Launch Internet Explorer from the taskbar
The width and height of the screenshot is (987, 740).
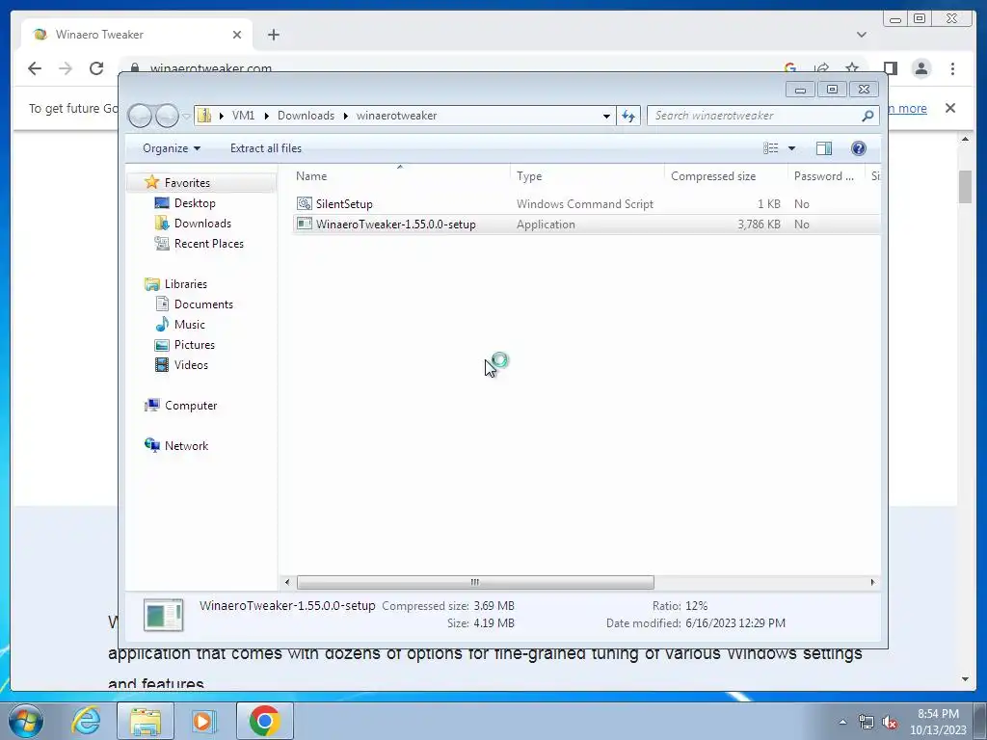pos(86,721)
